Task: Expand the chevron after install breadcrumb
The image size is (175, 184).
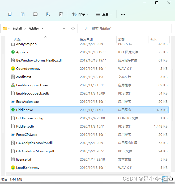Action: 25,28
